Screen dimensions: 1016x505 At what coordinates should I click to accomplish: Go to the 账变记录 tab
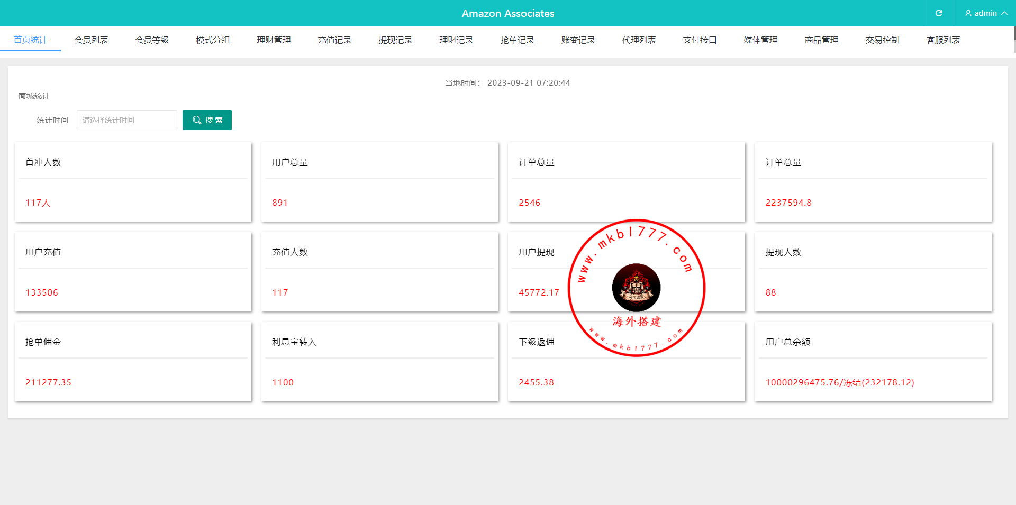point(578,40)
